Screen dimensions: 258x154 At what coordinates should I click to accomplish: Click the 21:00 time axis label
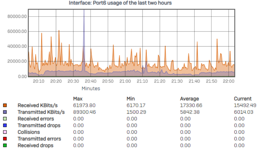125,81
